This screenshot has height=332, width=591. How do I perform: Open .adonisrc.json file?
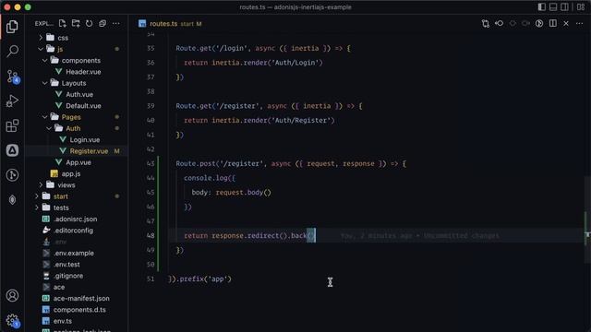point(77,219)
